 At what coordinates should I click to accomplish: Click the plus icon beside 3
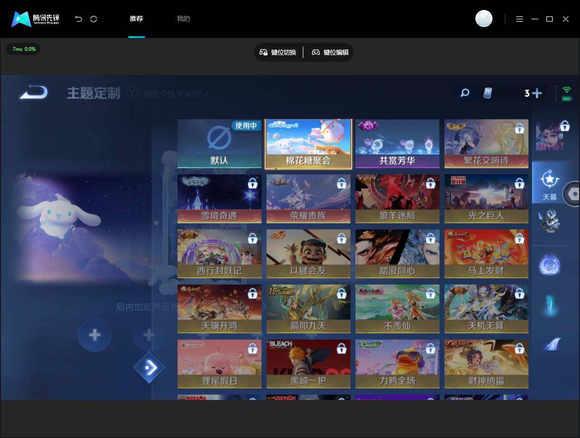(537, 93)
